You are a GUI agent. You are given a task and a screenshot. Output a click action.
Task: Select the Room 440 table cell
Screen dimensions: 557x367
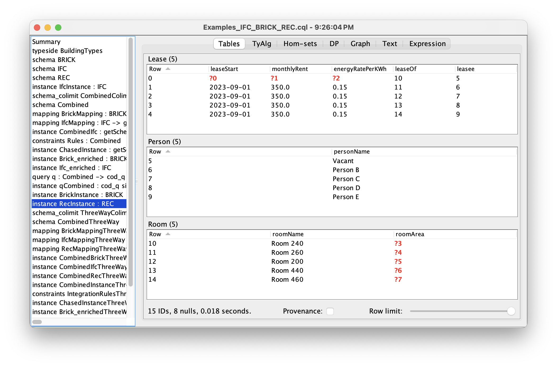click(x=287, y=271)
